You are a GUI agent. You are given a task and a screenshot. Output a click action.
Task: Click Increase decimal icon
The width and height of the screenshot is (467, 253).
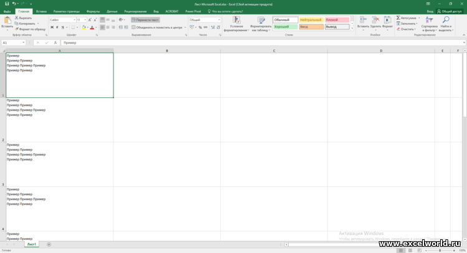tap(213, 27)
